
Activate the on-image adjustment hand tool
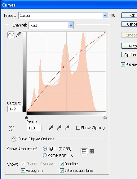click(x=11, y=128)
